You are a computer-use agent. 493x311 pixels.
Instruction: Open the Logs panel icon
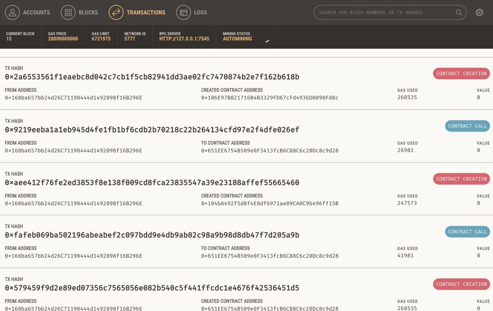(x=184, y=13)
